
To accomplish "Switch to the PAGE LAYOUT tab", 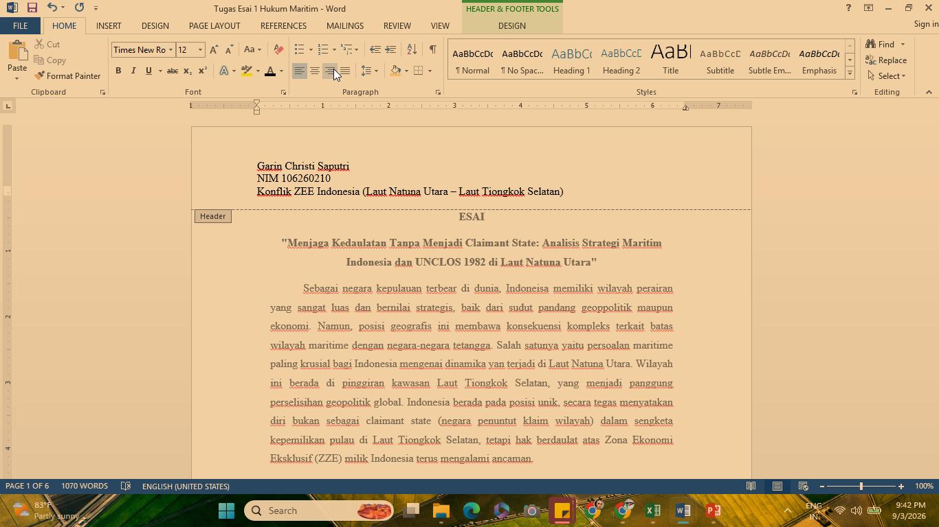I will pos(214,25).
